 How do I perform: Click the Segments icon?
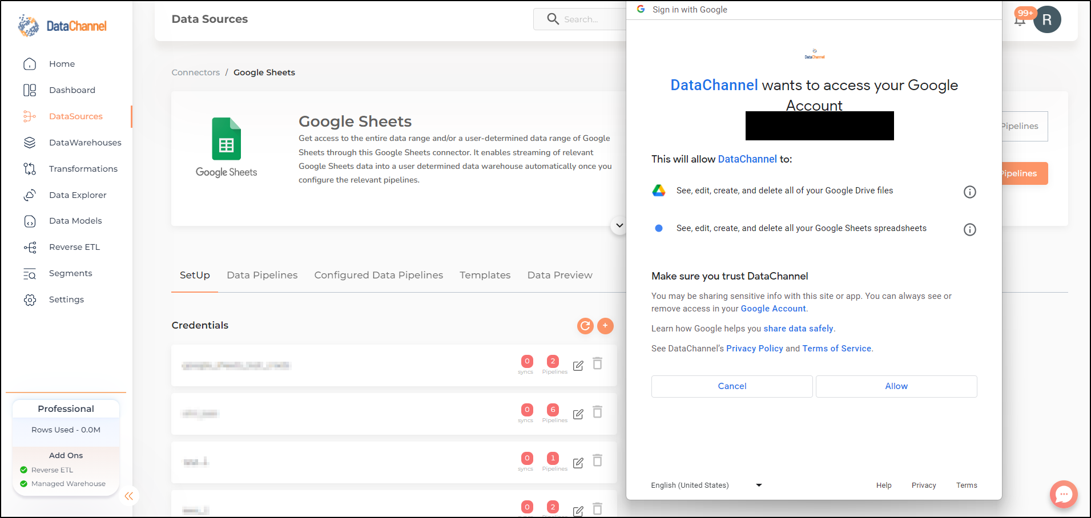coord(30,274)
